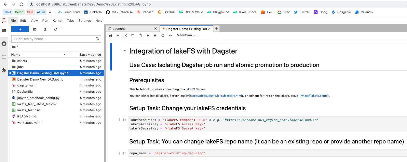Open the Calendly bookmark
Image resolution: width=407 pixels, height=162 pixels.
tap(364, 12)
